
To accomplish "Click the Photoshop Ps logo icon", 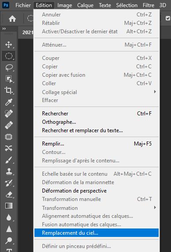I will [6, 5].
